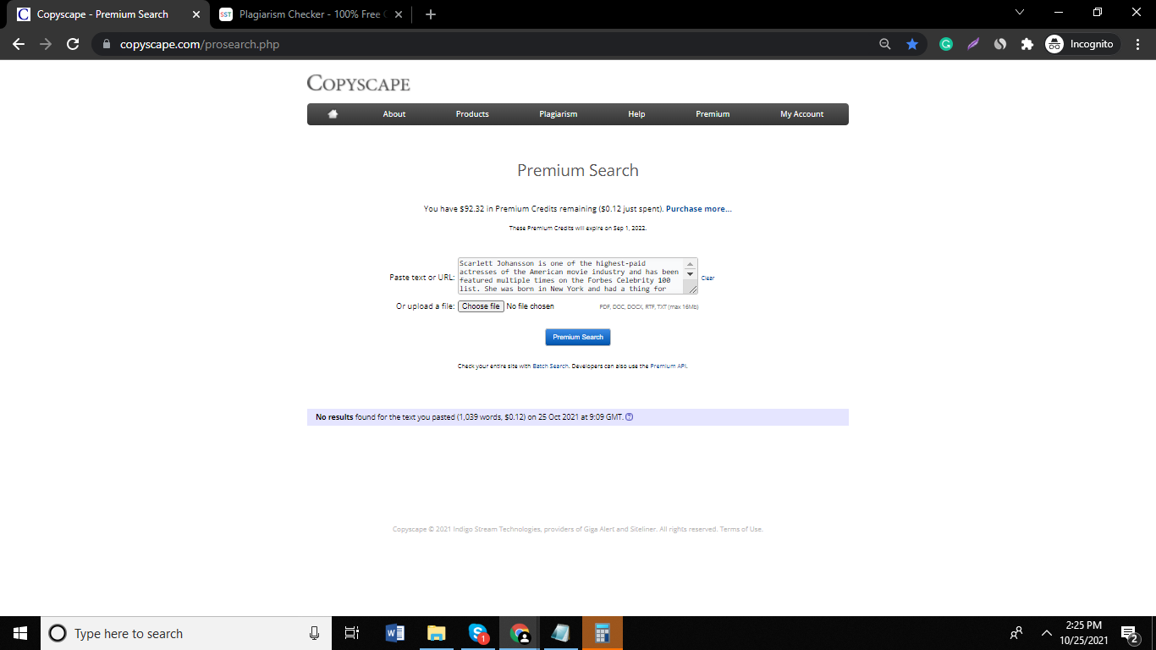Click the Copyscape logo
Image resolution: width=1156 pixels, height=650 pixels.
click(359, 83)
